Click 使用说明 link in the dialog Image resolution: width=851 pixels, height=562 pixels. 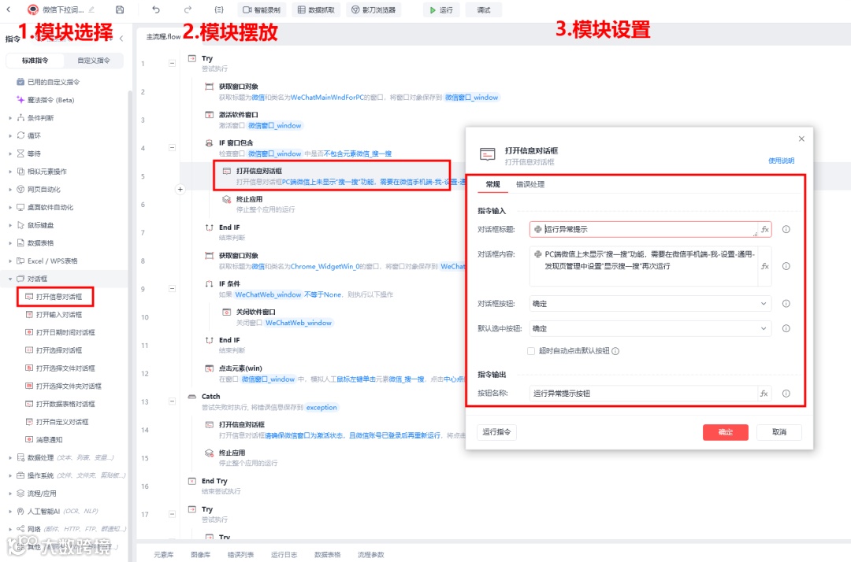pyautogui.click(x=781, y=161)
